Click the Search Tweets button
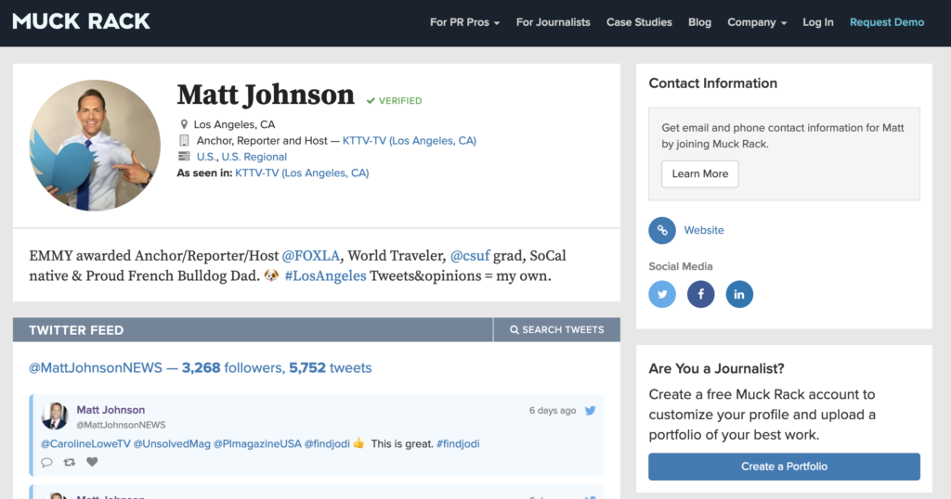951x499 pixels. (557, 330)
